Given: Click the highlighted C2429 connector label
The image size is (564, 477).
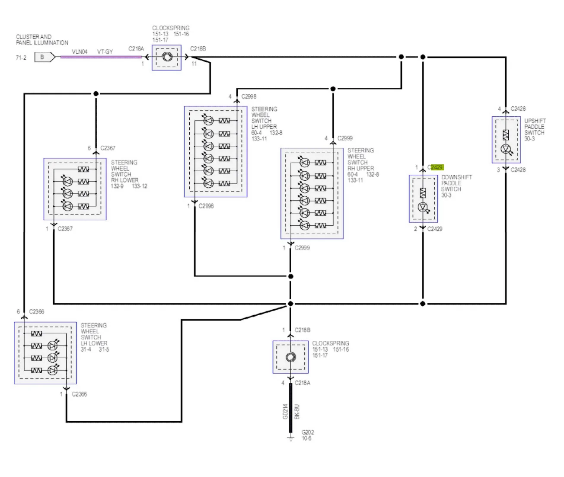Looking at the screenshot, I should click(436, 167).
